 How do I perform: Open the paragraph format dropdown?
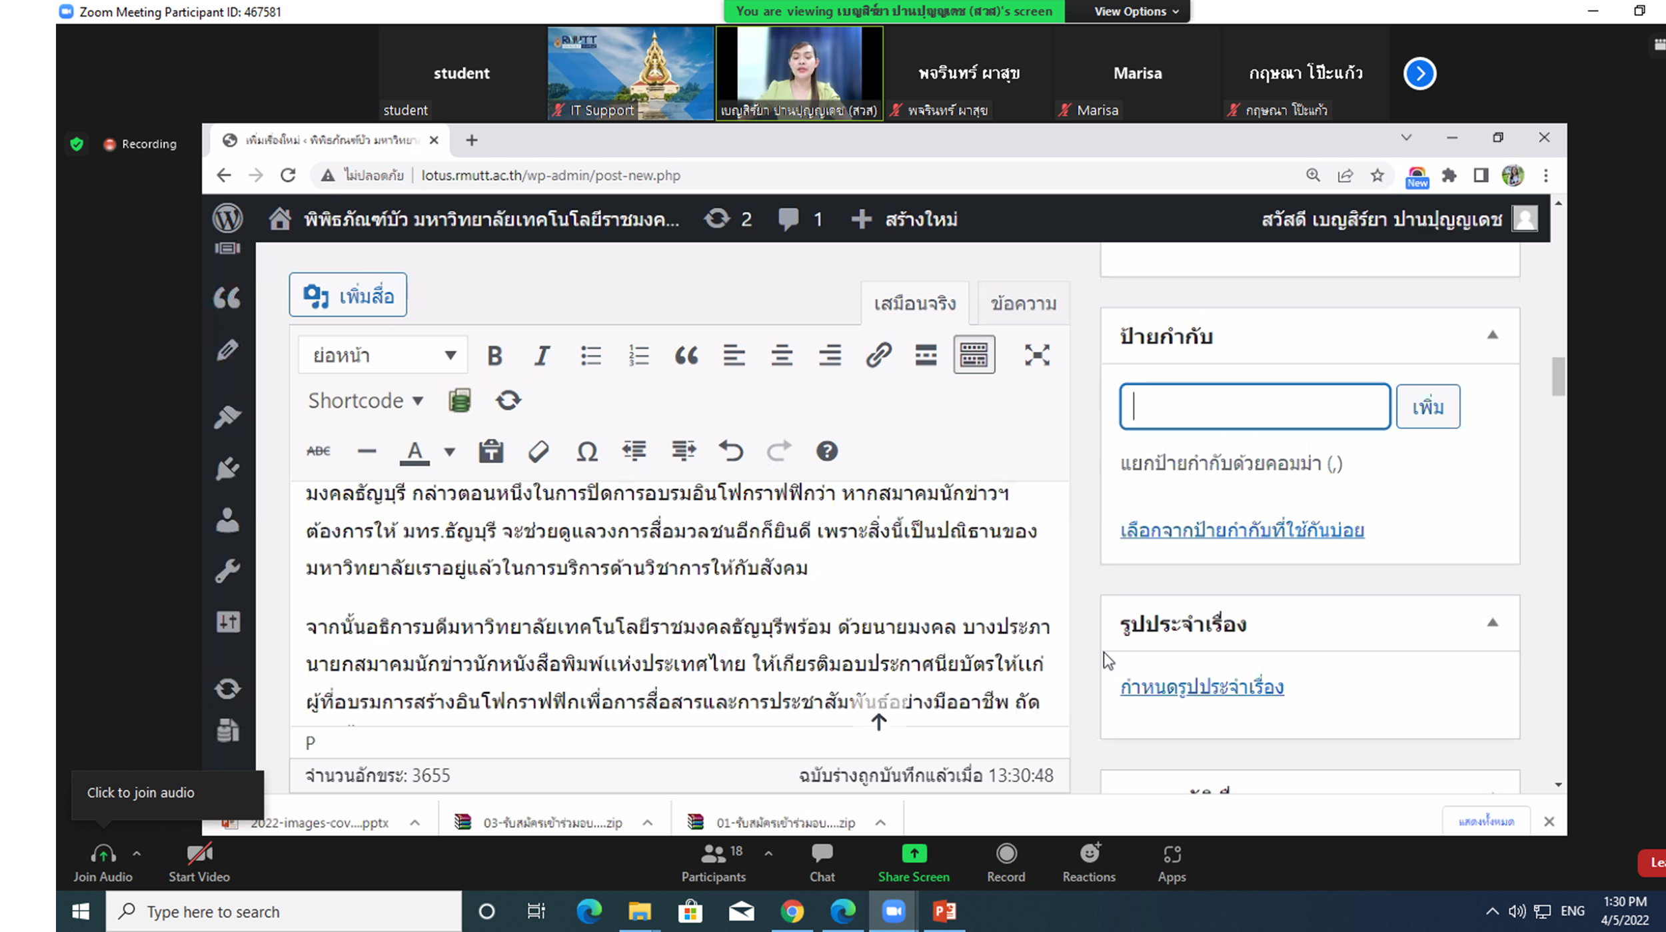[x=383, y=355]
